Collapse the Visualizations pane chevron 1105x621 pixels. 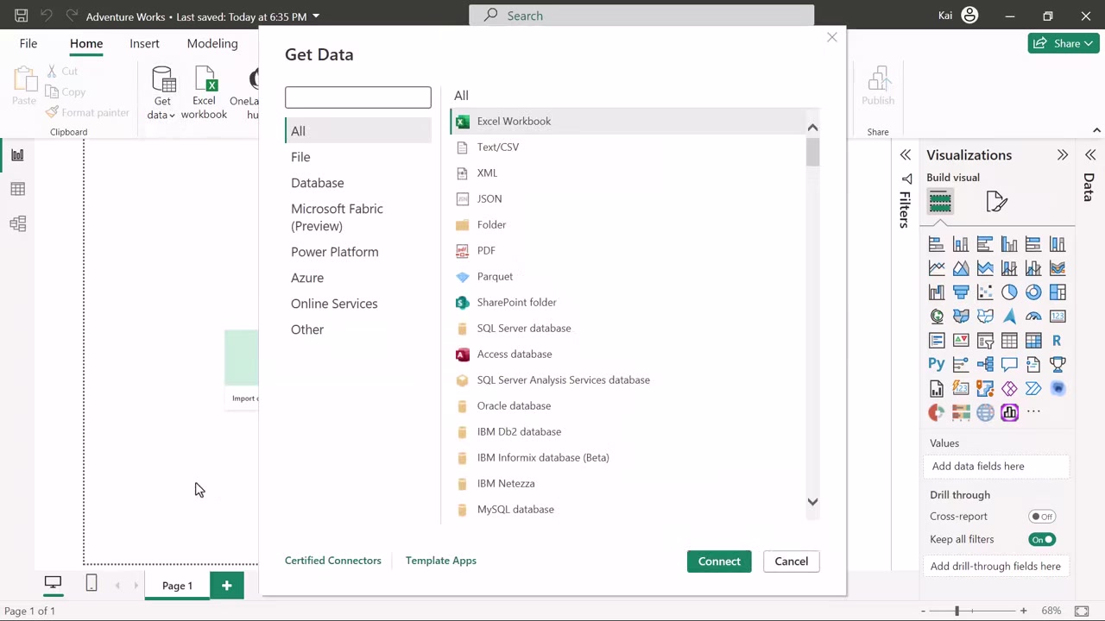pyautogui.click(x=1063, y=155)
